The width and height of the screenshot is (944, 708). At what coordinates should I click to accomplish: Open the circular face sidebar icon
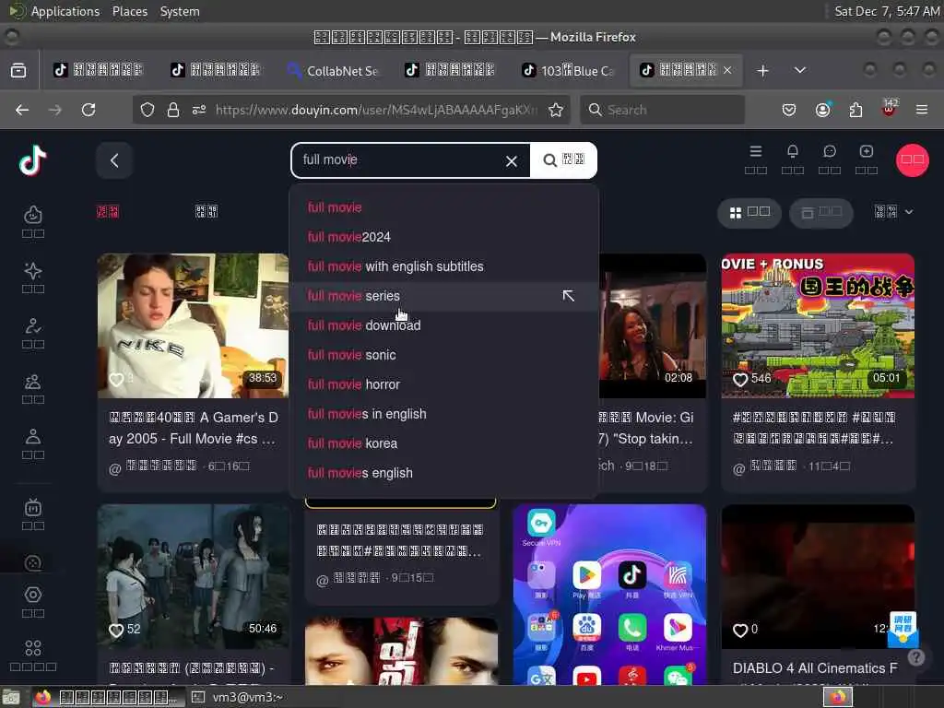(33, 563)
